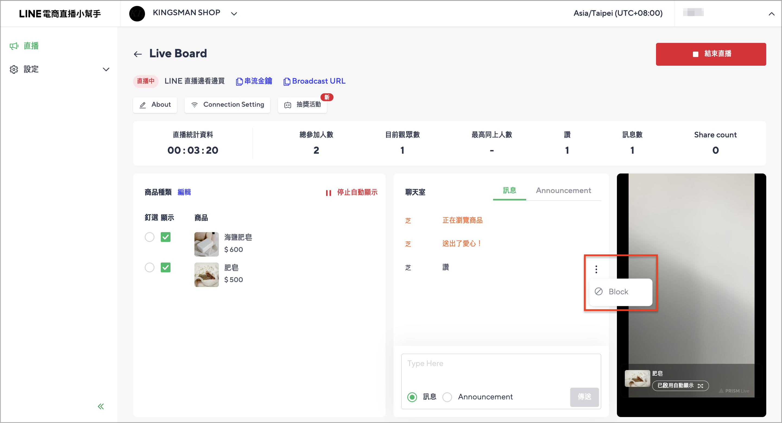Click the back arrow beside Live Board
782x423 pixels.
[138, 54]
